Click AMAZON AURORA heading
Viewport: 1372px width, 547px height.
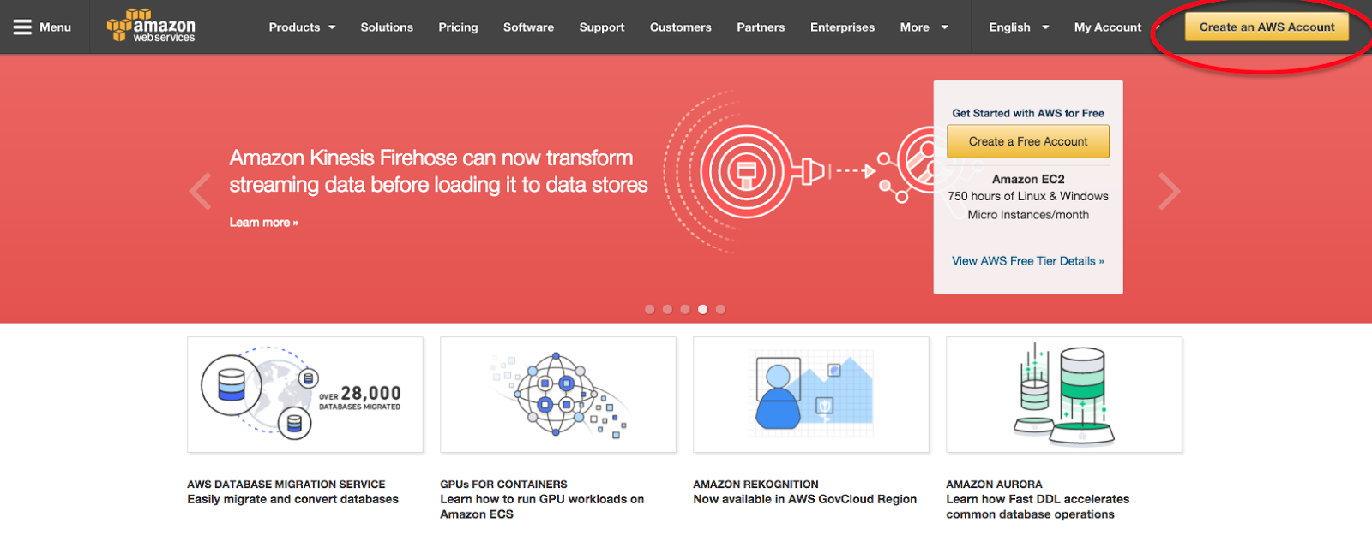point(994,485)
